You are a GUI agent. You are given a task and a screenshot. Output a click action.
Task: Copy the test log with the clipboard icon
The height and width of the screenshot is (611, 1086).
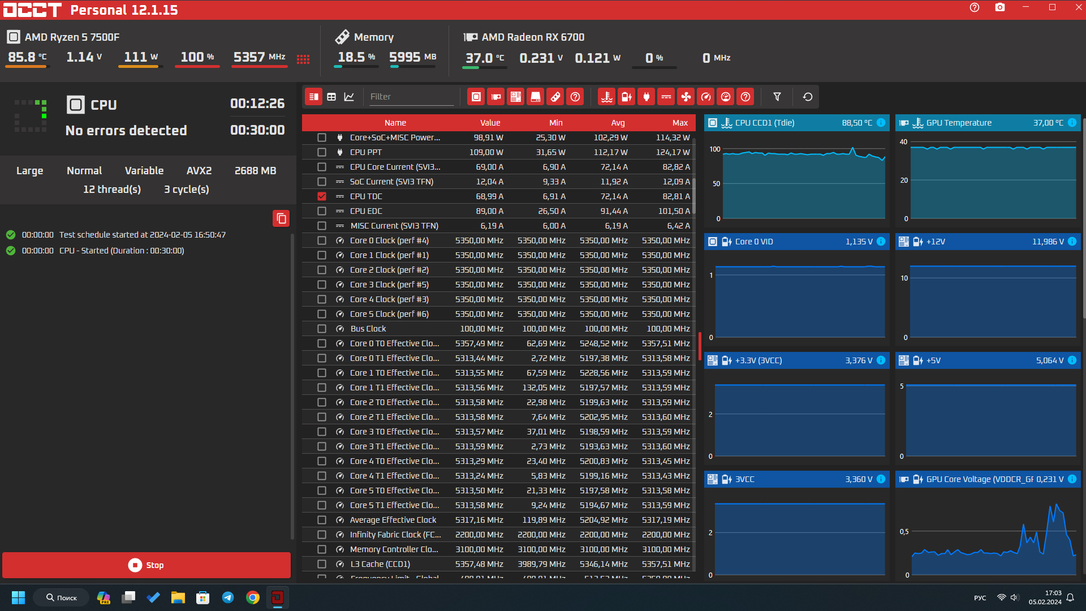point(281,218)
